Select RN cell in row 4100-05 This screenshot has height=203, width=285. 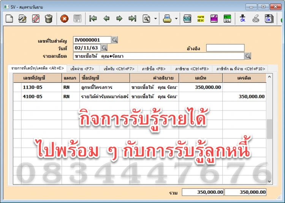tap(71, 97)
